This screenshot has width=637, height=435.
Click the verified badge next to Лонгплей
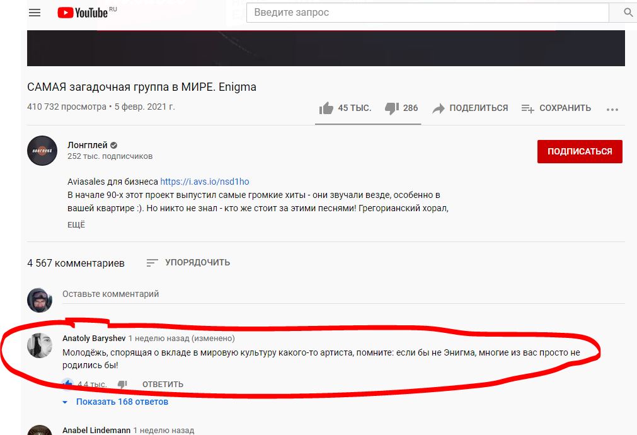pyautogui.click(x=114, y=145)
